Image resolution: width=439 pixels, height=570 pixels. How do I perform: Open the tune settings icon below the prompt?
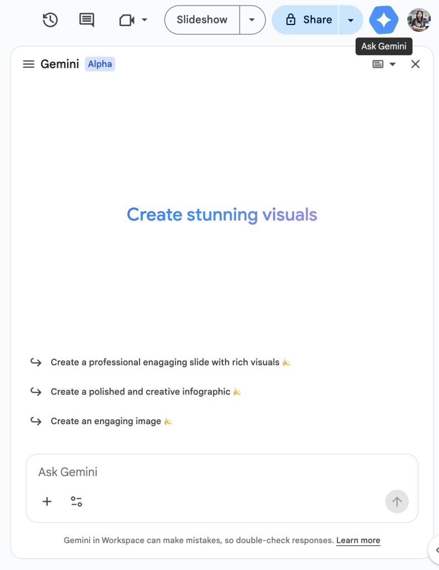[x=76, y=502]
